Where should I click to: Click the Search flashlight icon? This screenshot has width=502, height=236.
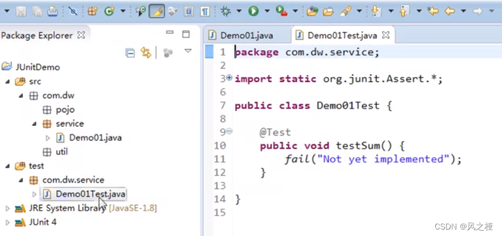point(345,12)
